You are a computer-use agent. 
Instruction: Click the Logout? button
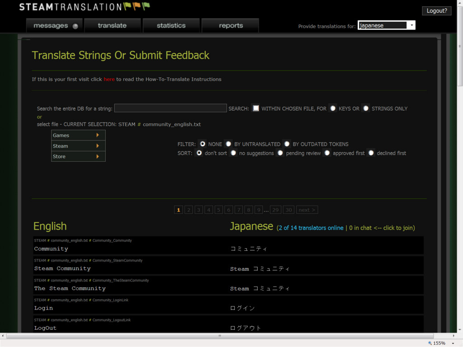point(436,11)
